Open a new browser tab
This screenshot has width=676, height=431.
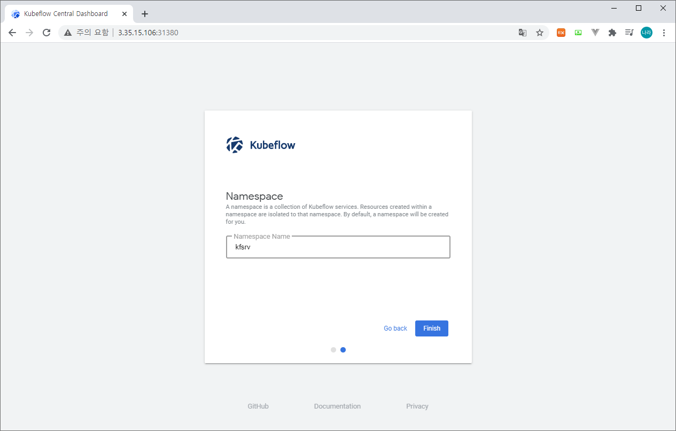pos(144,14)
